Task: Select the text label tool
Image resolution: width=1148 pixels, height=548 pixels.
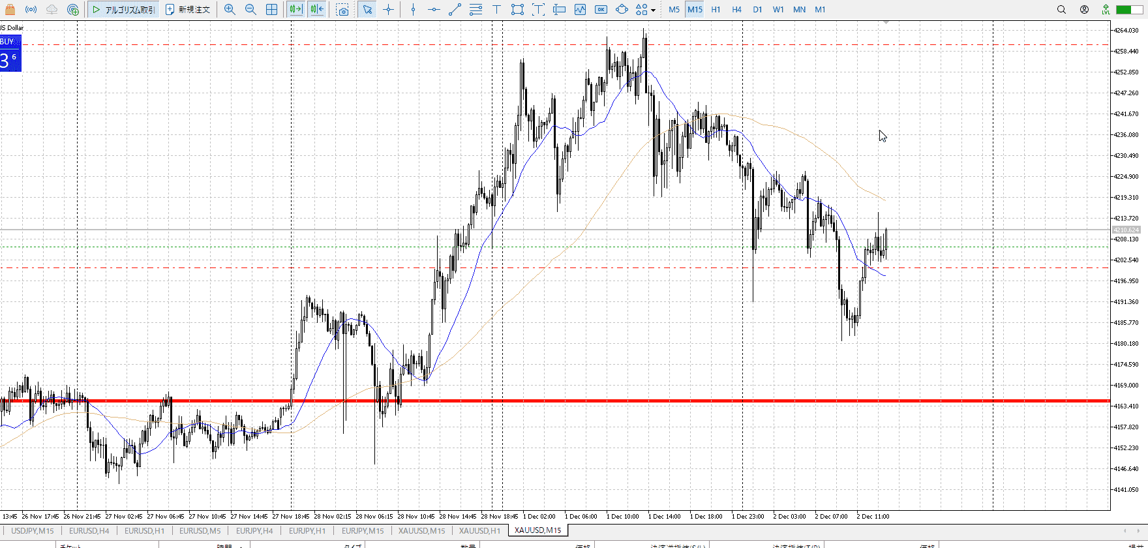Action: pos(496,10)
